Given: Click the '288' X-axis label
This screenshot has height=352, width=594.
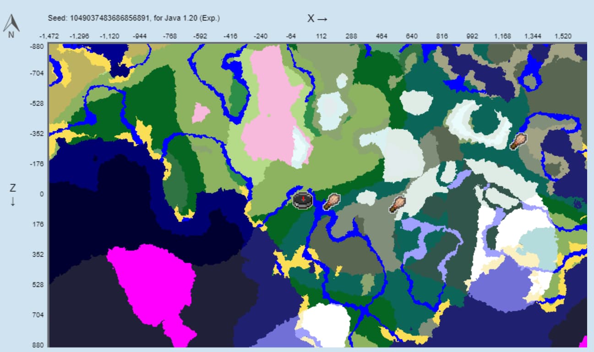Looking at the screenshot, I should pyautogui.click(x=351, y=36).
